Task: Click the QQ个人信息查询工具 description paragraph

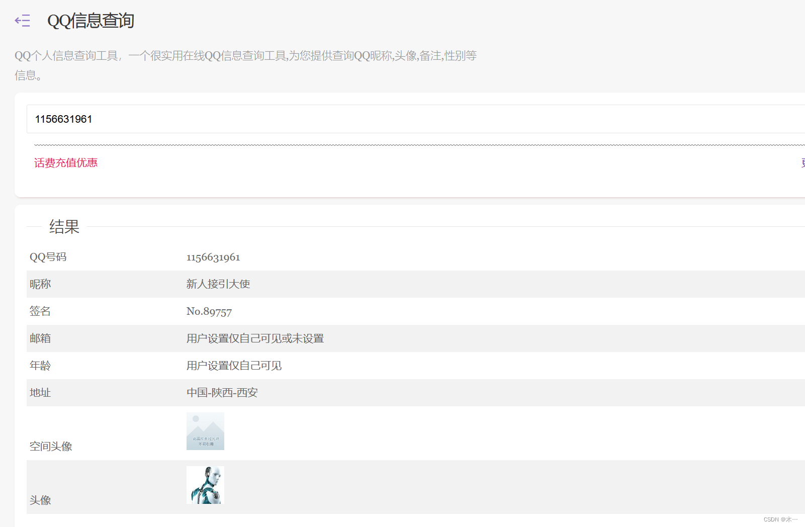Action: (246, 65)
